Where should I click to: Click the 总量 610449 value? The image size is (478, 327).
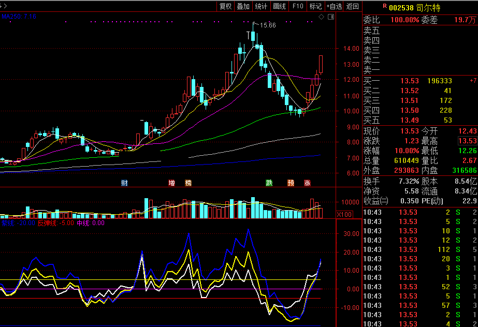click(x=407, y=160)
